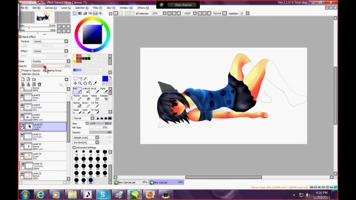Image resolution: width=356 pixels, height=200 pixels.
Task: Toggle the Clipping Group checkbox
Action: (x=44, y=71)
